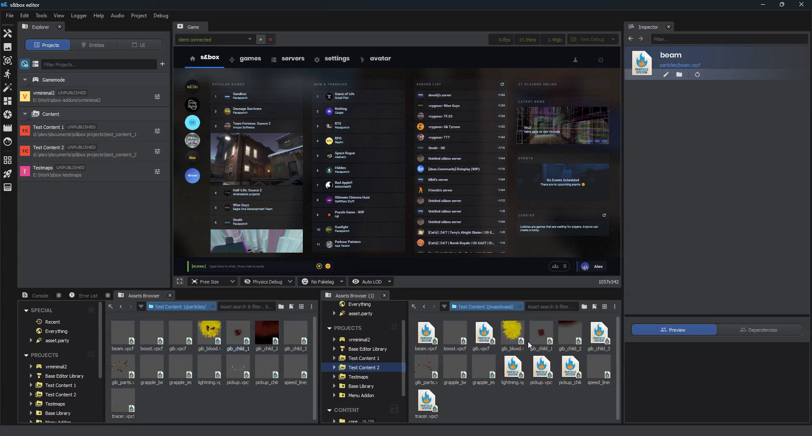This screenshot has height=436, width=812.
Task: Open the face avatar tool in left sidebar
Action: [8, 142]
